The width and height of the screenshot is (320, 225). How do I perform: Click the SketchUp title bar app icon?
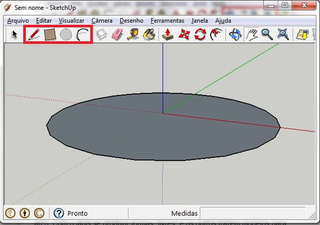7,8
